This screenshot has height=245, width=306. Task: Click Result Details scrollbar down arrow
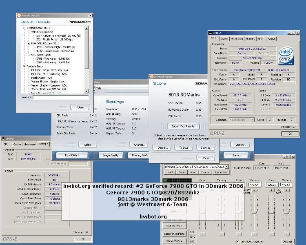(x=86, y=91)
